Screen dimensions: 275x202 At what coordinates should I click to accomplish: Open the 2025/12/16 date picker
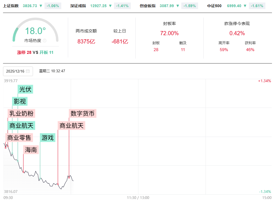tap(15, 71)
